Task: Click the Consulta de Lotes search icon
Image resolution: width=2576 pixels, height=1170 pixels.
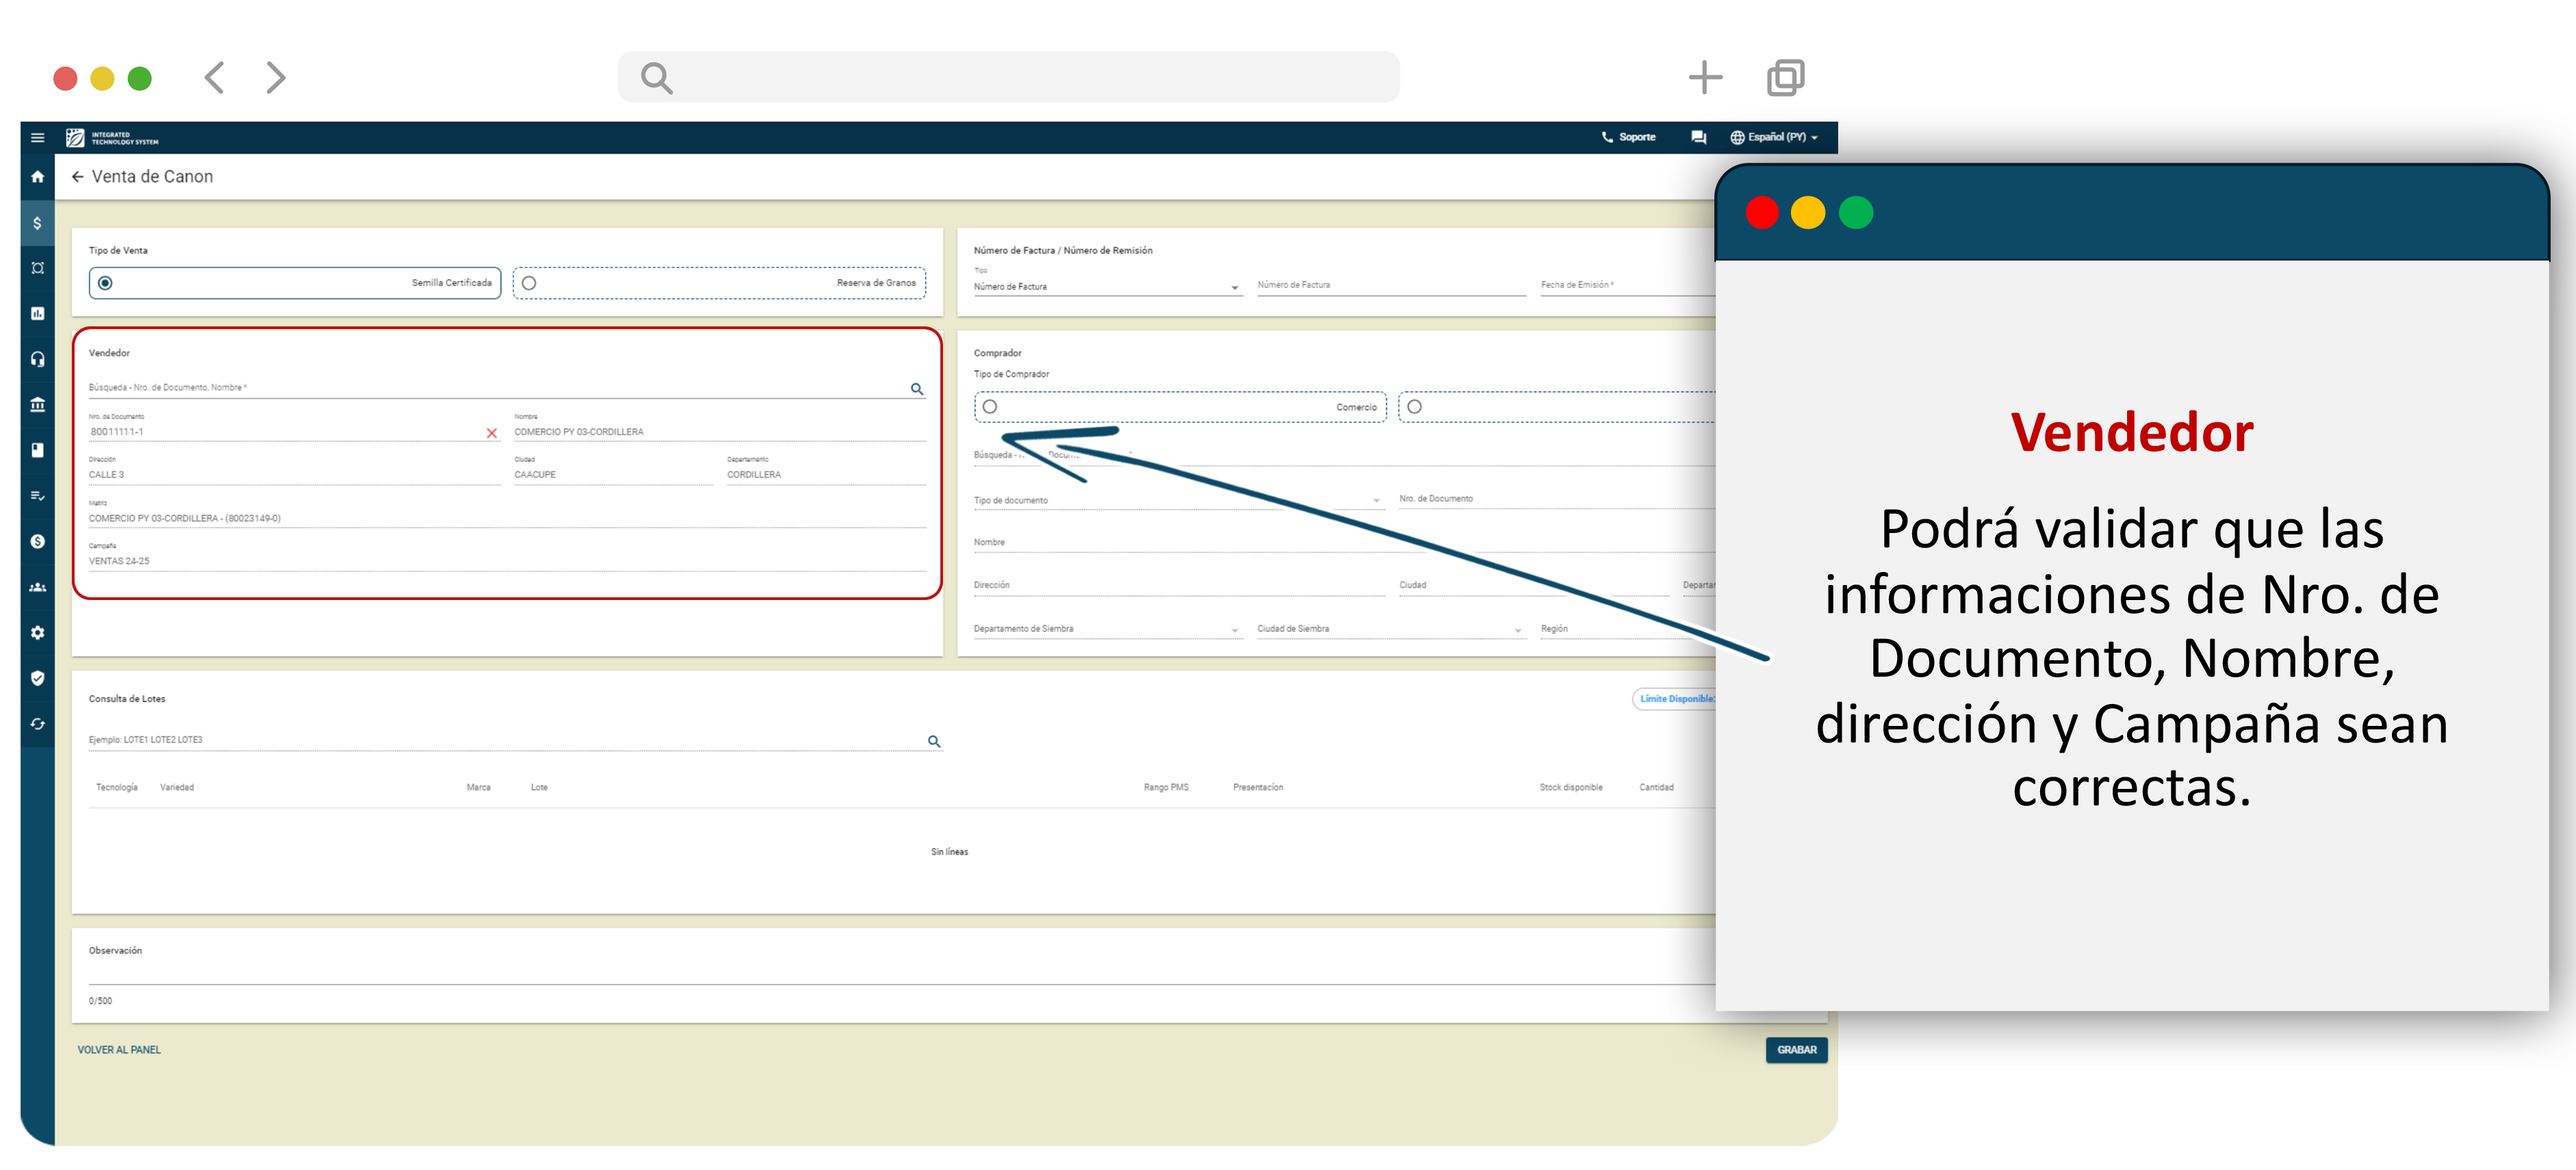Action: [933, 741]
